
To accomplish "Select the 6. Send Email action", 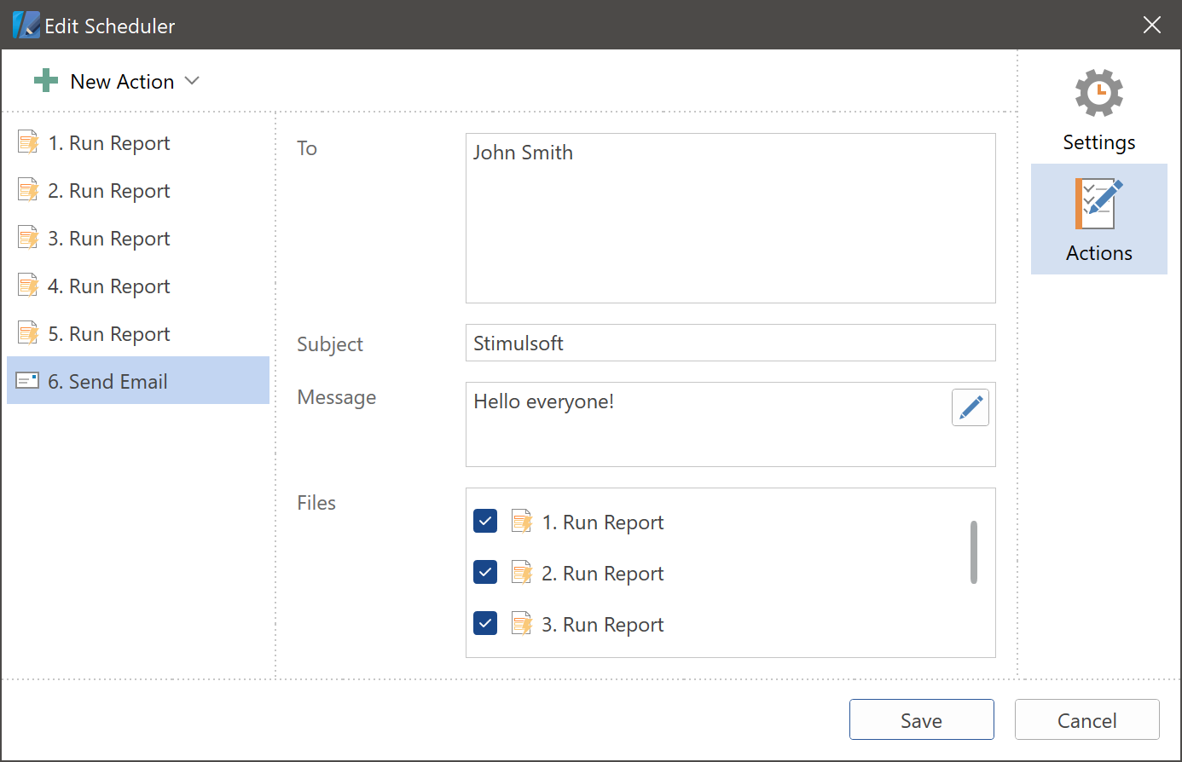I will [x=138, y=380].
